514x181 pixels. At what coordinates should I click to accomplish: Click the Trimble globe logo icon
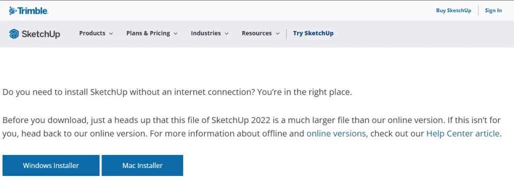(x=13, y=11)
